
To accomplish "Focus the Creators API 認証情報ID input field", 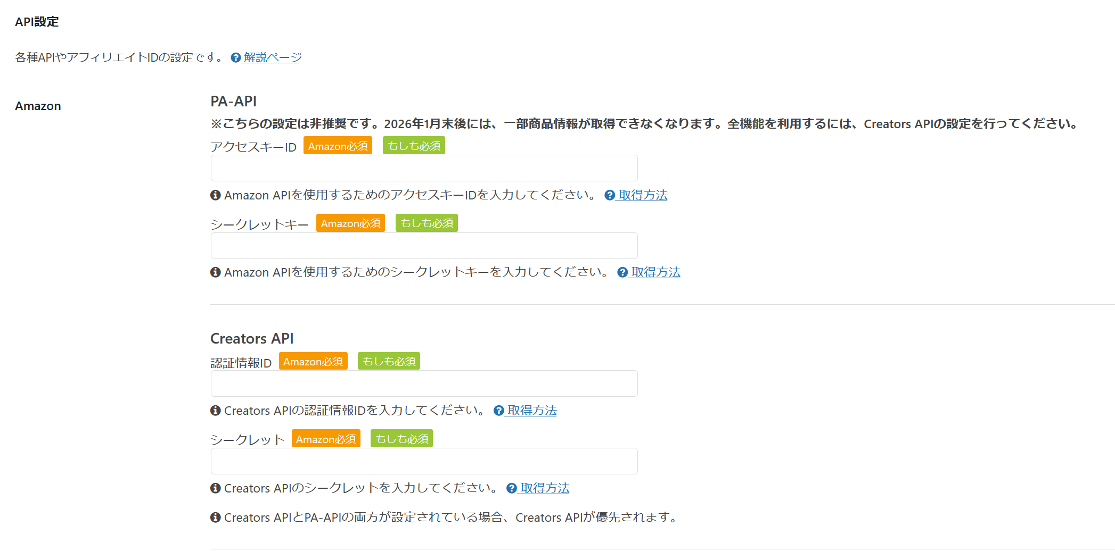I will tap(424, 383).
